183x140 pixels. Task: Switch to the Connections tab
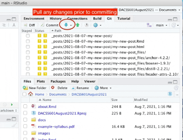tap(77, 18)
